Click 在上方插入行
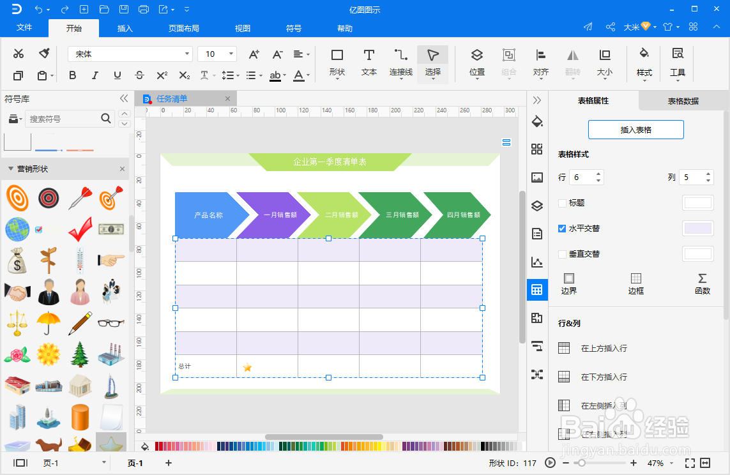 point(604,348)
